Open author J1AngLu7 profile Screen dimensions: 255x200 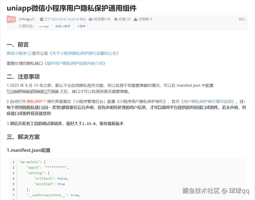click(27, 19)
